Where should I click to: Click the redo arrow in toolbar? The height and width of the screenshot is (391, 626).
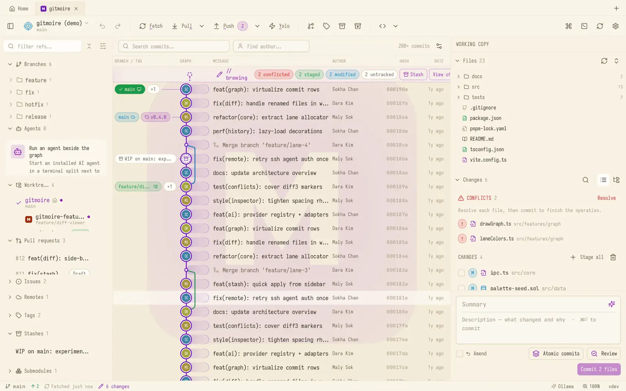click(x=118, y=26)
